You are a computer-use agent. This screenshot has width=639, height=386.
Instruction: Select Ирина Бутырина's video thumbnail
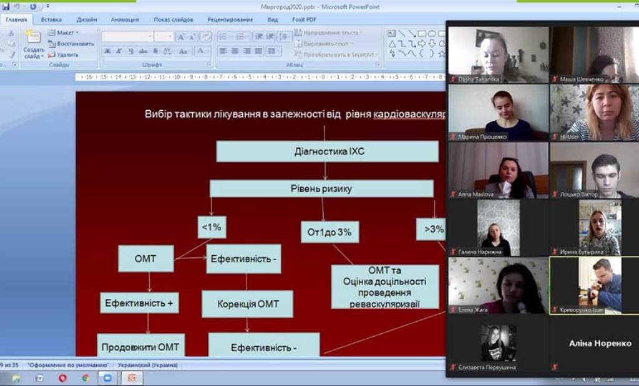(599, 228)
